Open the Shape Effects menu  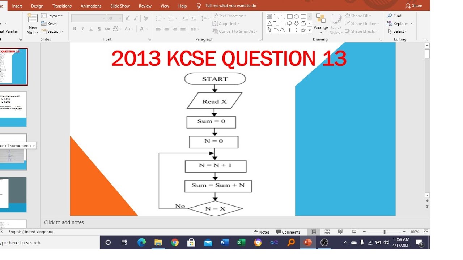point(361,31)
